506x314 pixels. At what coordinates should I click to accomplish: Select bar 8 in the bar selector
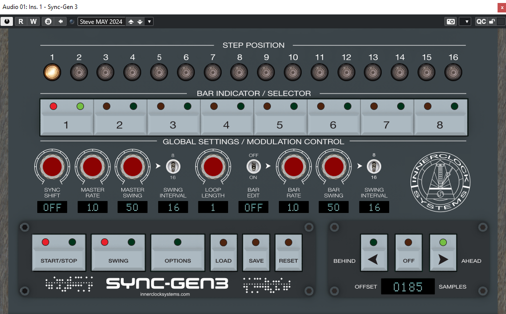pos(440,124)
